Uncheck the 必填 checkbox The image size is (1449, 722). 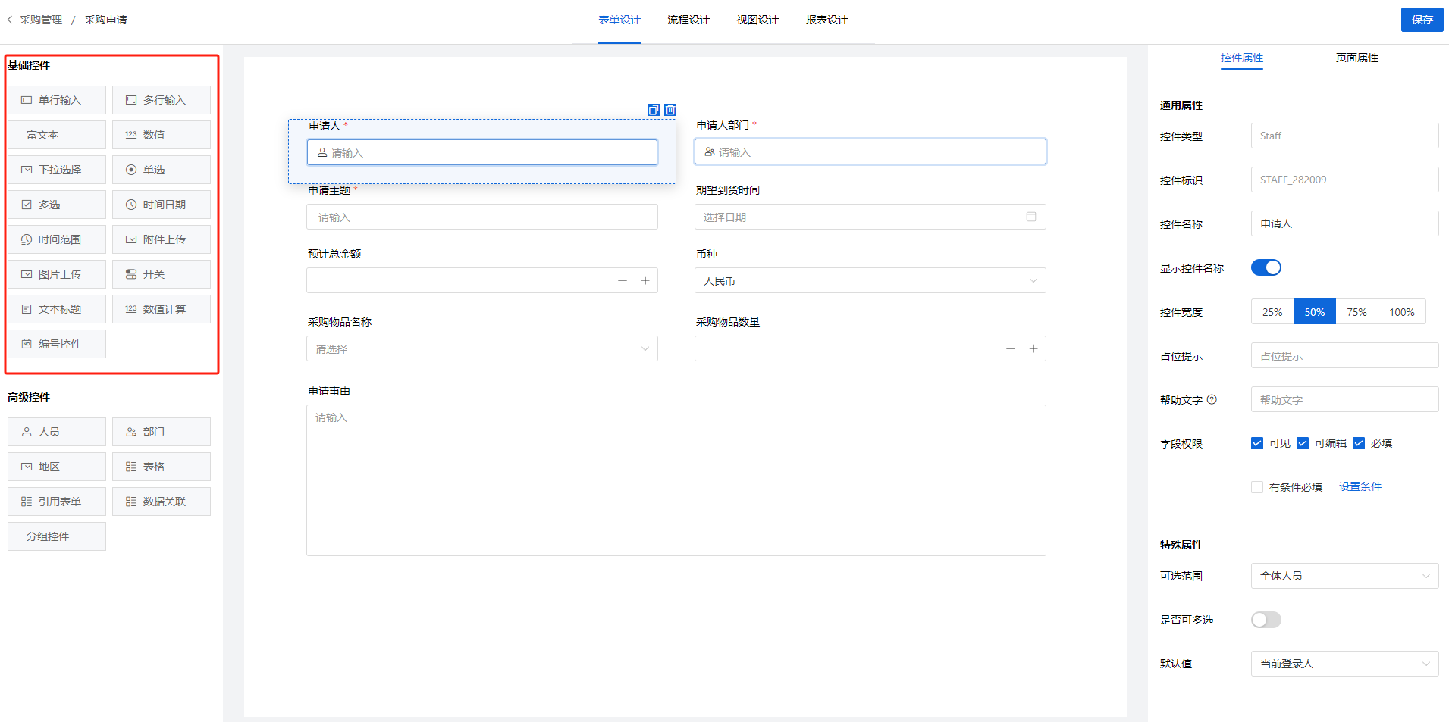(x=1359, y=443)
